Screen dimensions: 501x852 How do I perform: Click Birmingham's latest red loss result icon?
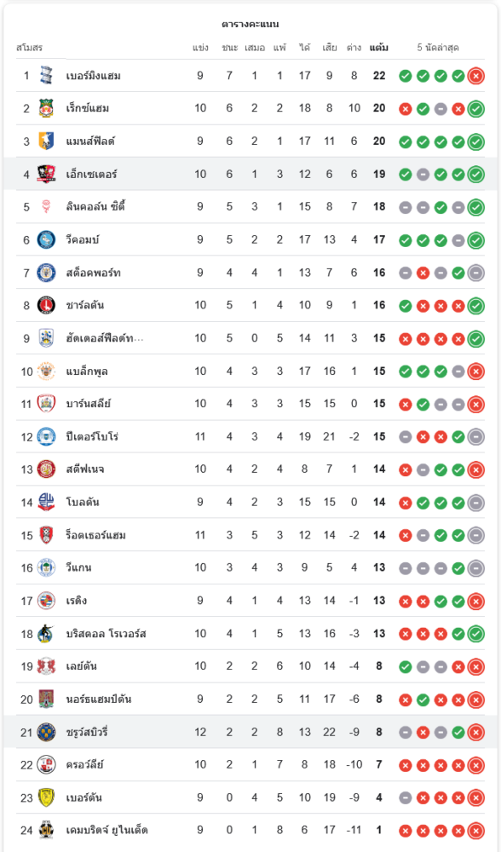pos(476,76)
